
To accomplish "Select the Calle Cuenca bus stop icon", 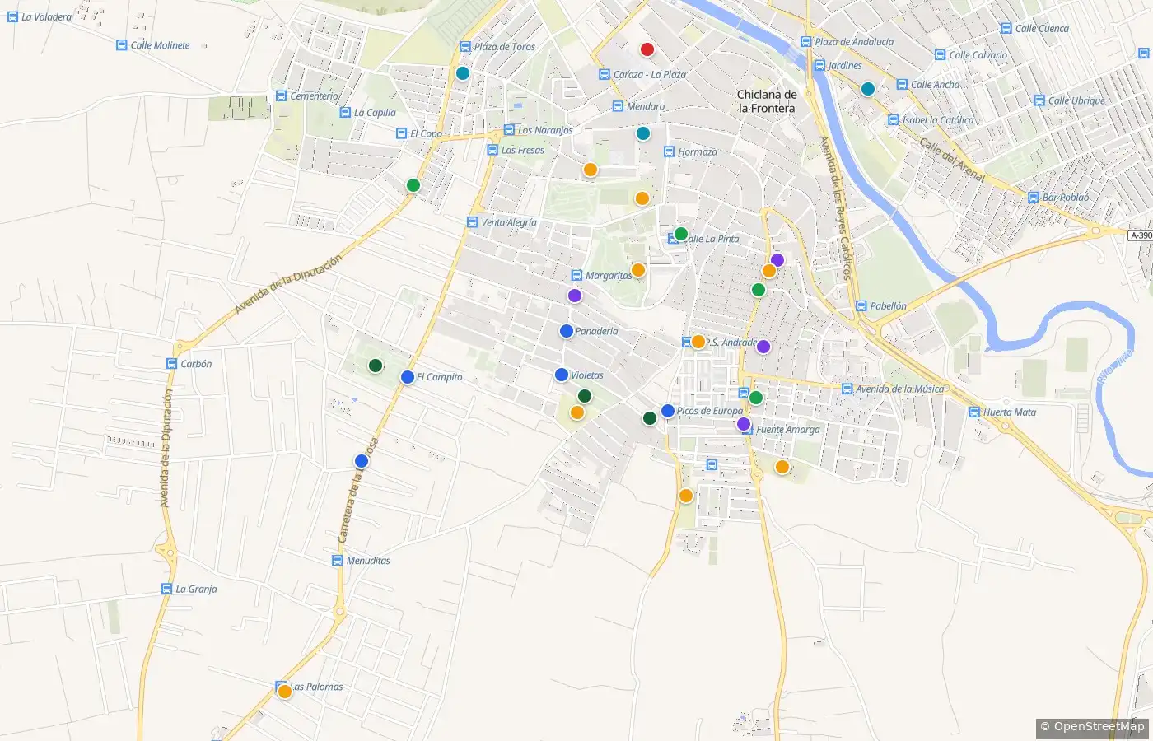I will [x=1006, y=28].
